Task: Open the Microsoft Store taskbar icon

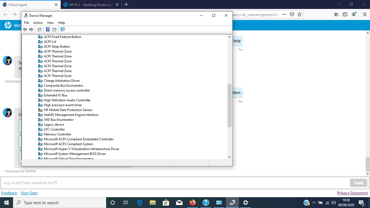Action: pos(166,203)
